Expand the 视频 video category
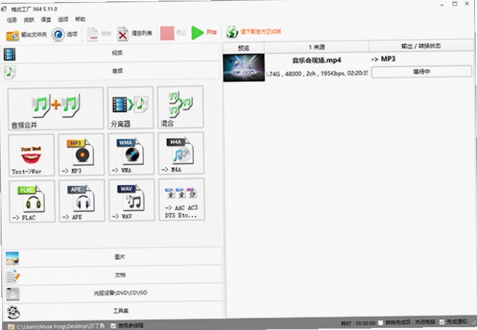 (110, 53)
